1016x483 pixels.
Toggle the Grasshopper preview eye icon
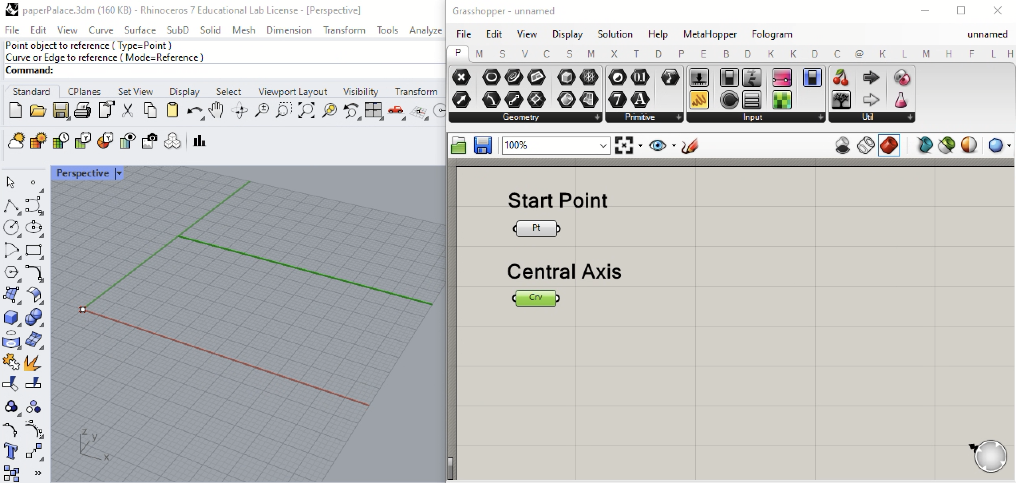tap(657, 145)
